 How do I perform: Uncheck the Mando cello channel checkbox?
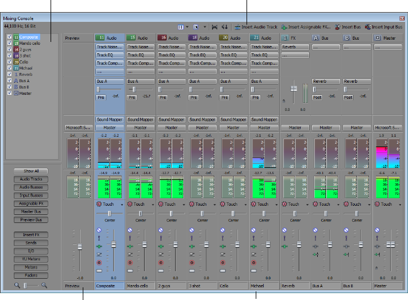point(9,43)
